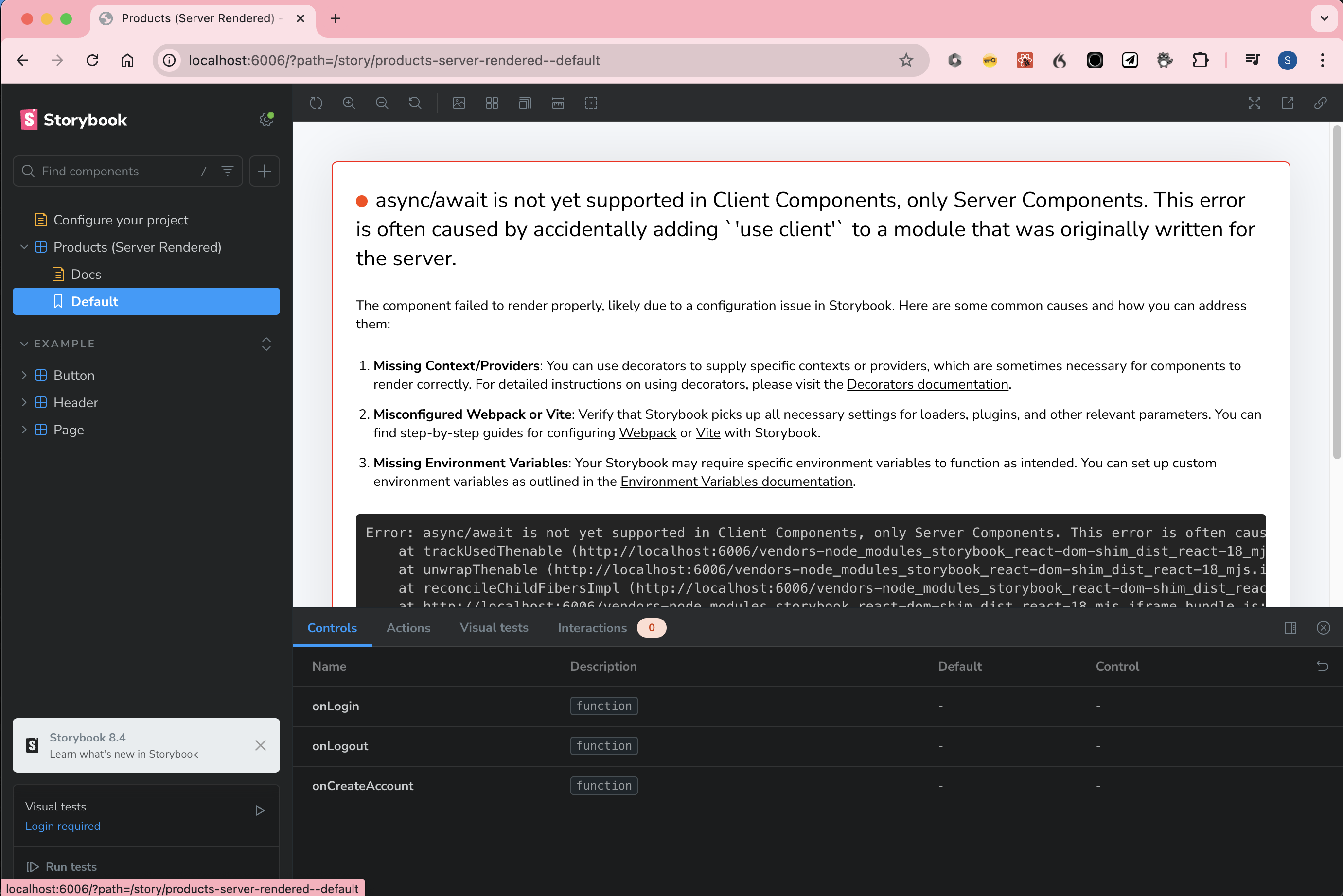
Task: Copy the story link icon
Action: tap(1321, 103)
